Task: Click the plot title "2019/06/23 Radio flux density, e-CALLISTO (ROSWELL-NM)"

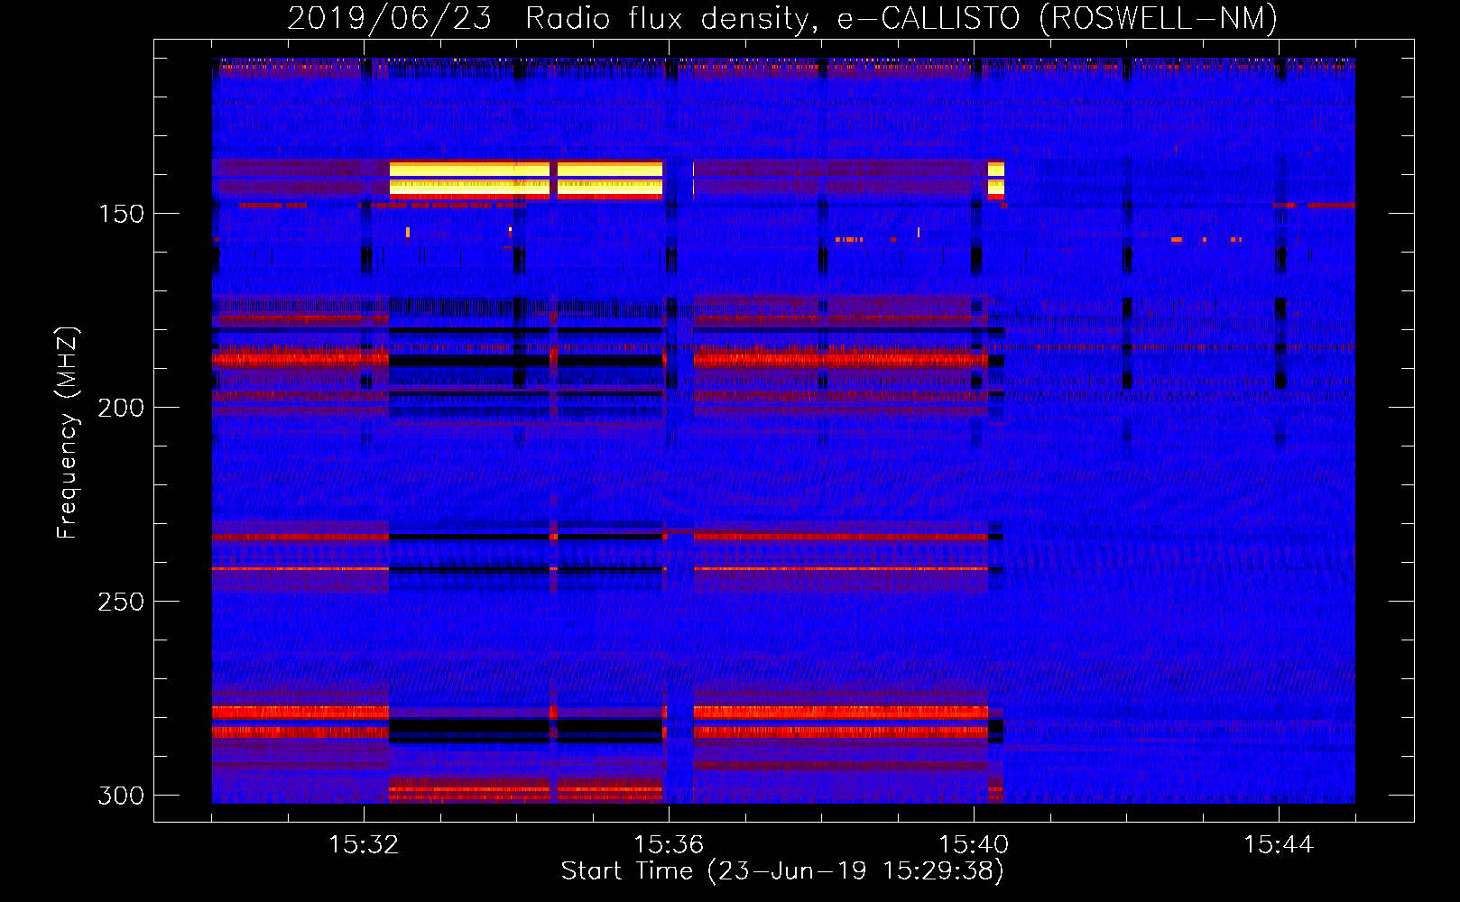Action: click(782, 18)
